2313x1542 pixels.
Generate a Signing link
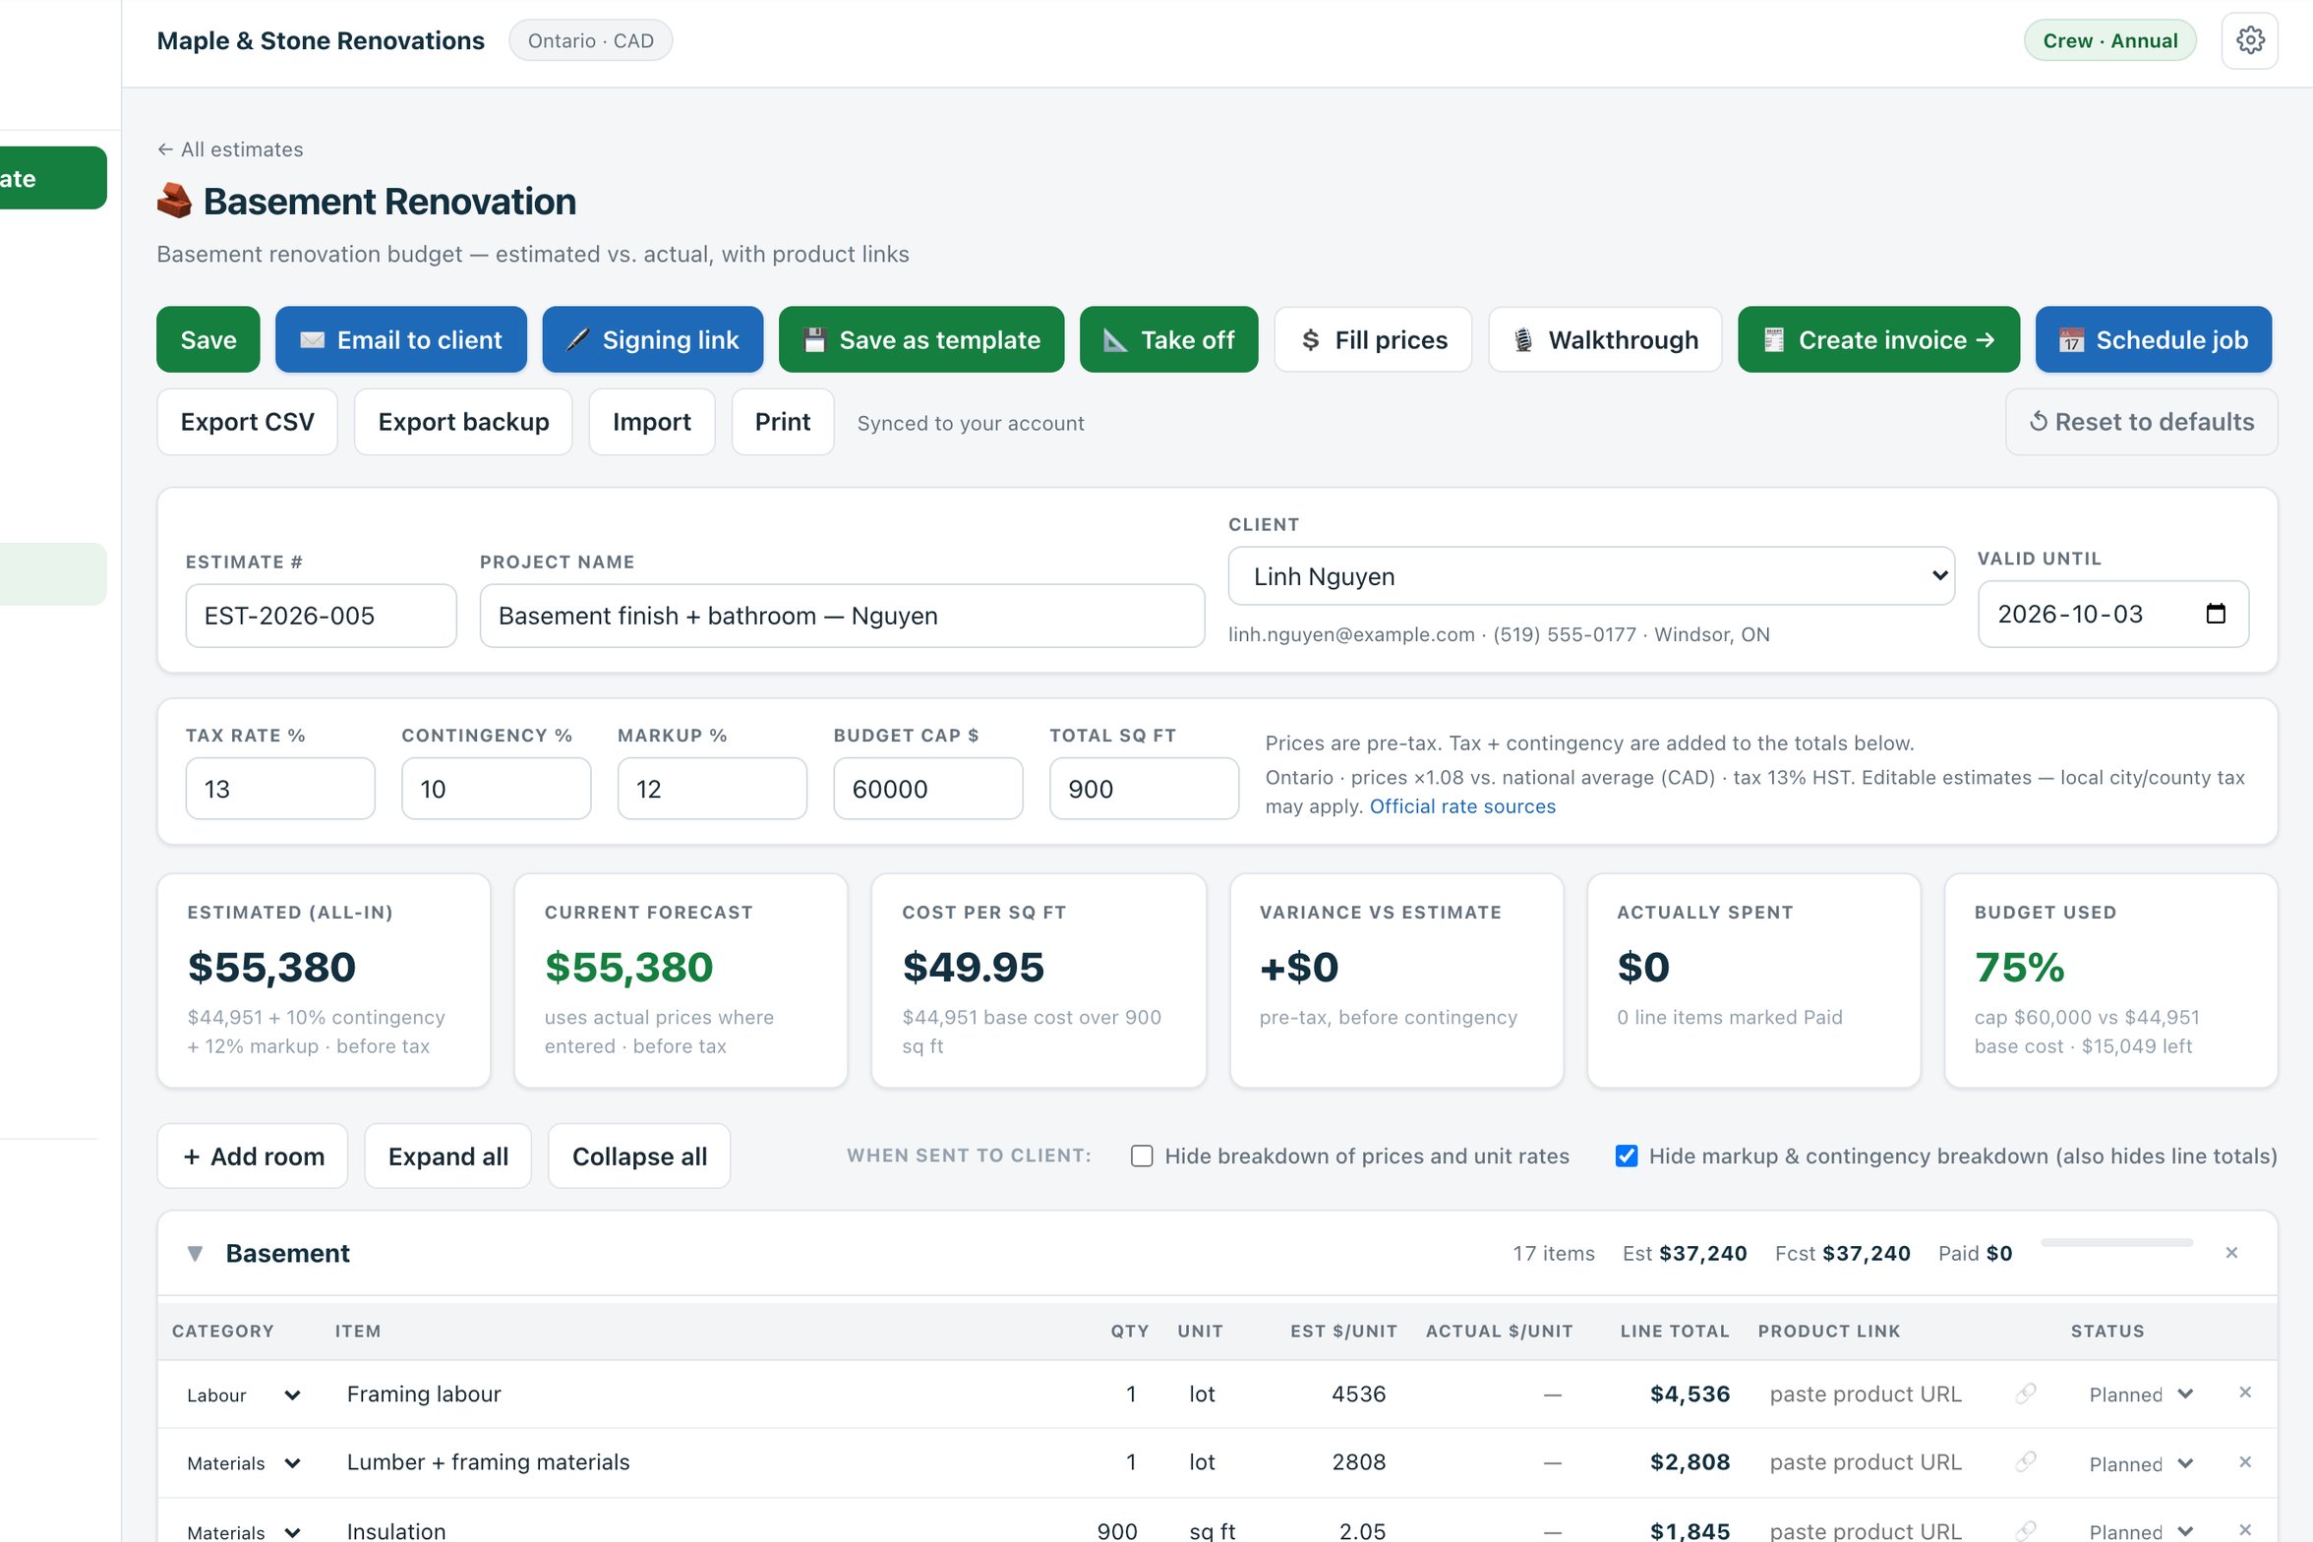(x=652, y=339)
